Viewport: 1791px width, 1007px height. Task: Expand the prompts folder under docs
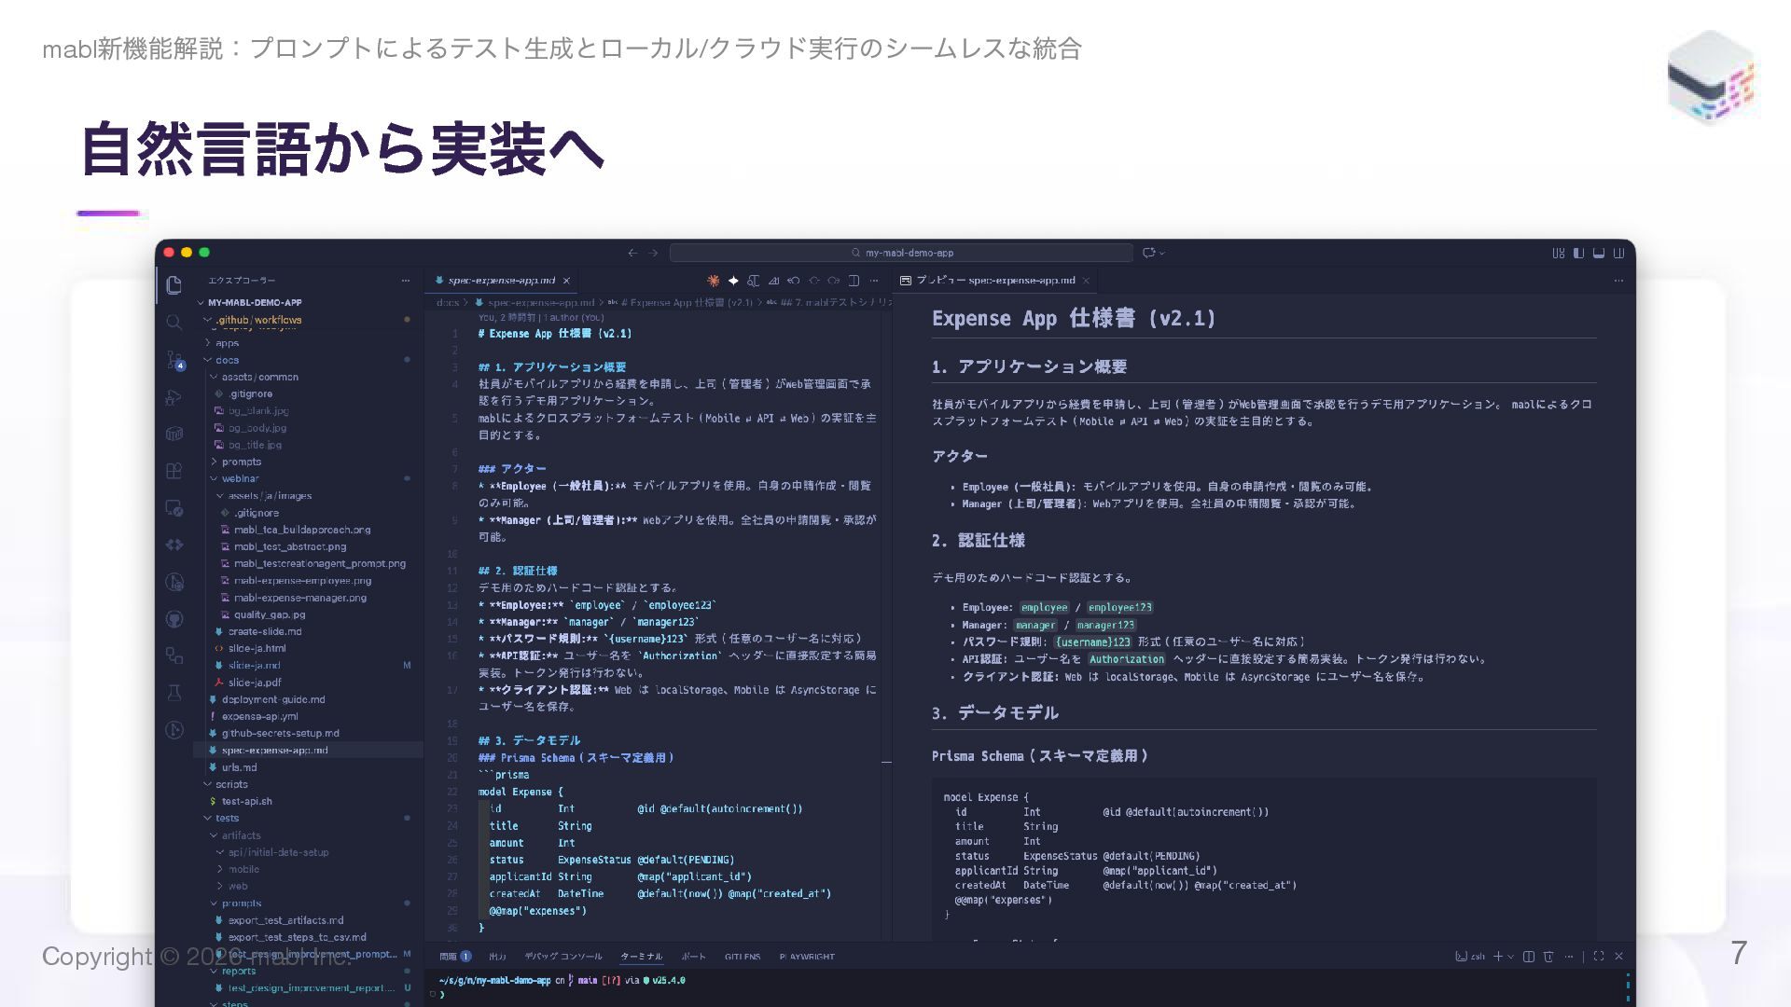[x=241, y=462]
